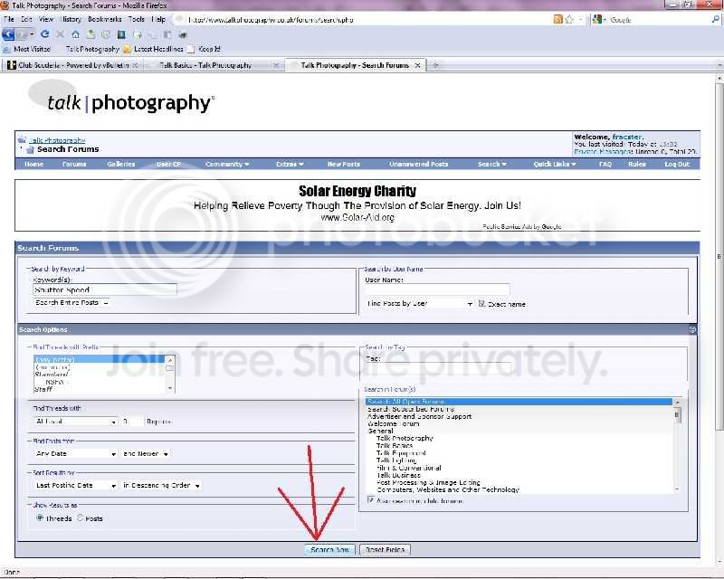This screenshot has width=724, height=579.
Task: Click the RSS feed icon in address bar
Action: pyautogui.click(x=558, y=19)
